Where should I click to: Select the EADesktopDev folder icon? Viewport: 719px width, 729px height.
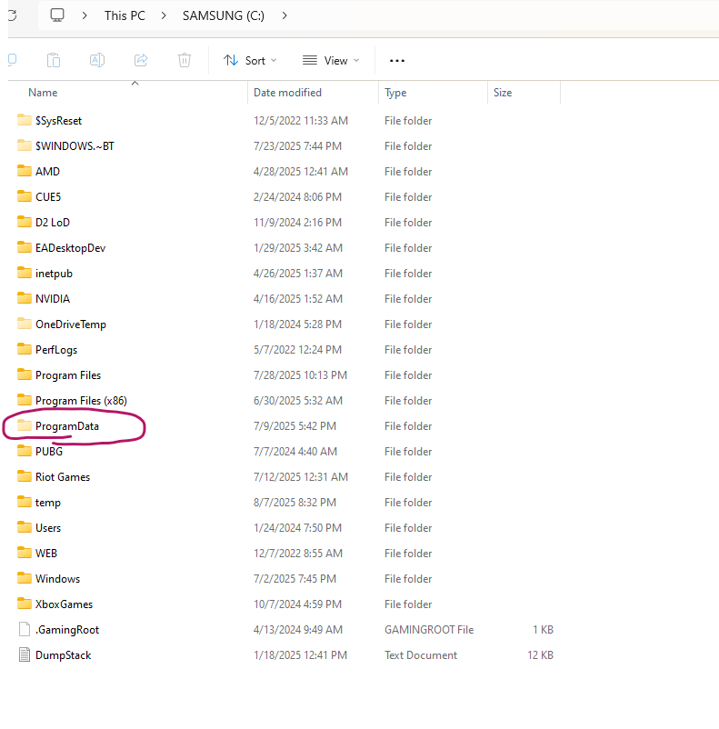(25, 247)
